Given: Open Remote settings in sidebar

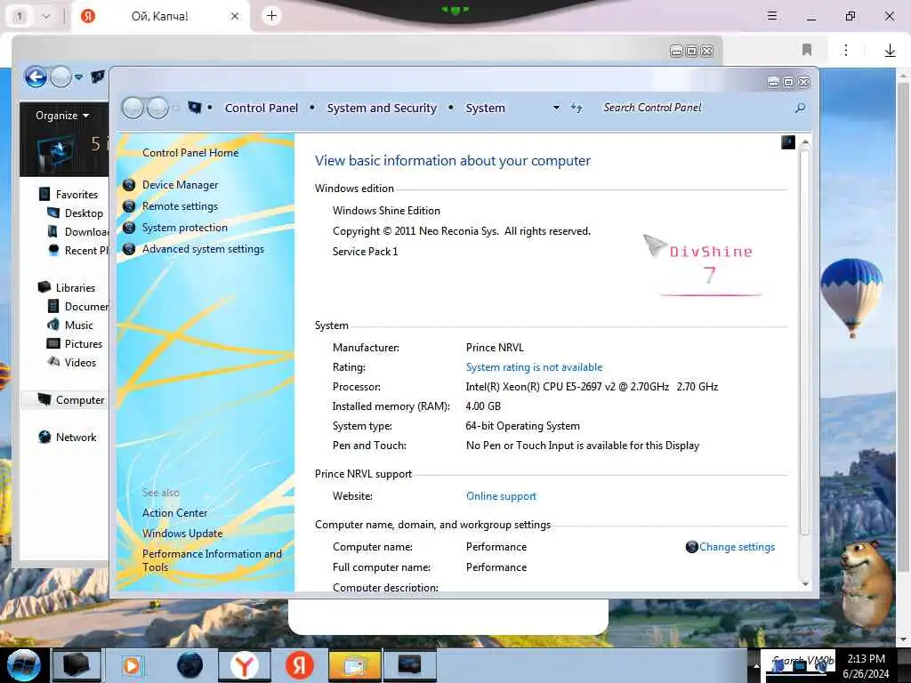Looking at the screenshot, I should [180, 206].
